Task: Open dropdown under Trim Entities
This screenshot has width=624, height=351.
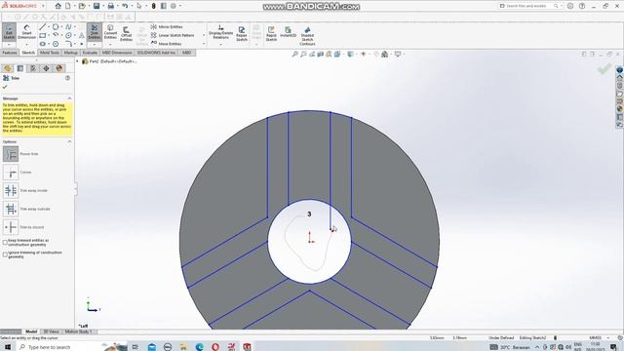Action: [x=95, y=45]
